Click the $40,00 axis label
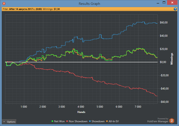Viewport: 179px width, 126px height. coord(164,36)
